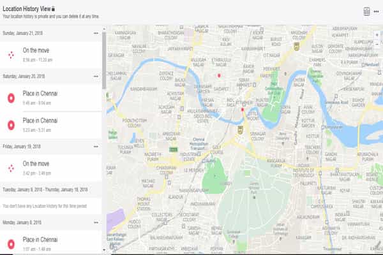The image size is (383, 255).
Task: Click the Chennai Metropolitan Transport map label
Action: tap(197, 144)
